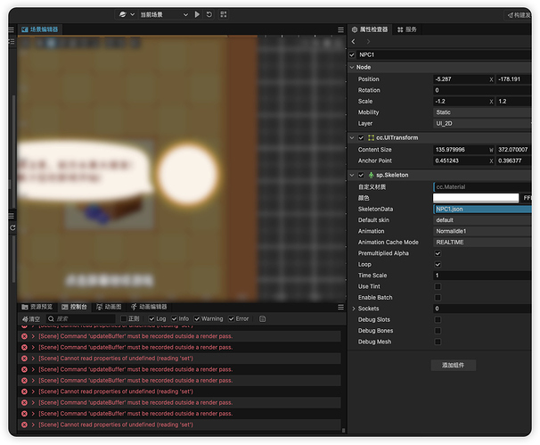The width and height of the screenshot is (540, 445).
Task: Open scene editor panel hamburger menu
Action: 340,30
